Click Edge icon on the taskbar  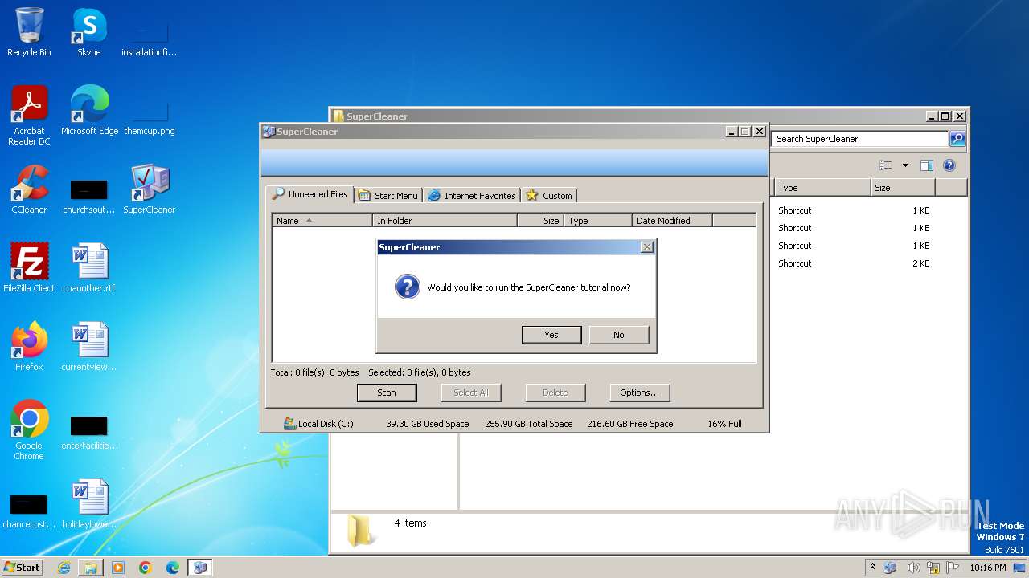click(x=173, y=568)
